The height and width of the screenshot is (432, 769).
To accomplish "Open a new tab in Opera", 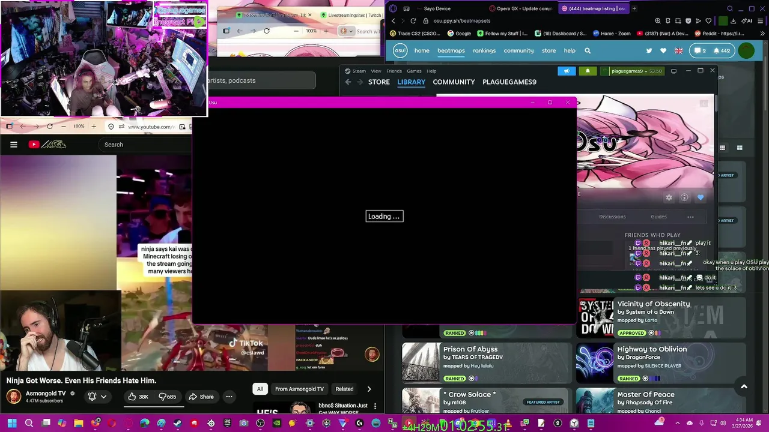I will [634, 8].
